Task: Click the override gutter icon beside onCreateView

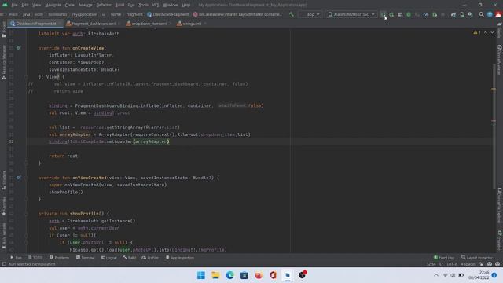Action: [x=19, y=48]
